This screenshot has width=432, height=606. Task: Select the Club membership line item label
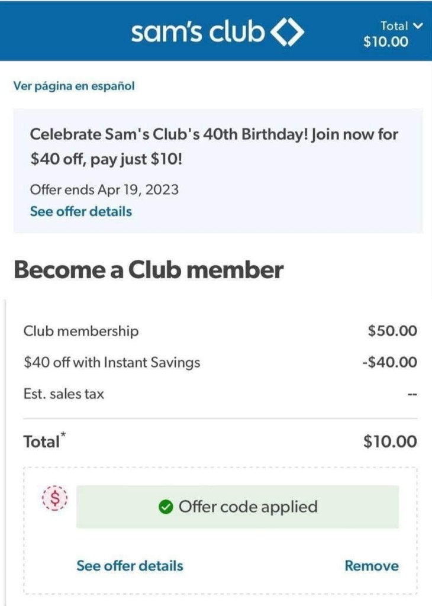[81, 331]
